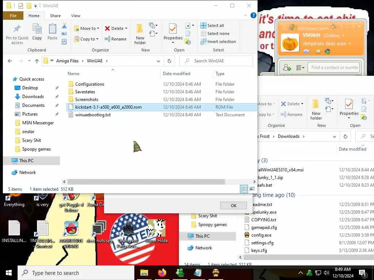Click the Find a contact search box in Messenger
This screenshot has width=374, height=280.
[335, 67]
